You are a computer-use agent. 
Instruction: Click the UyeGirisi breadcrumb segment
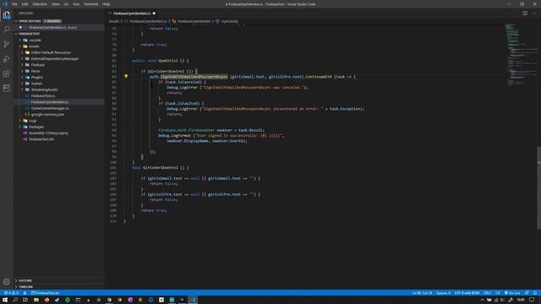(229, 21)
